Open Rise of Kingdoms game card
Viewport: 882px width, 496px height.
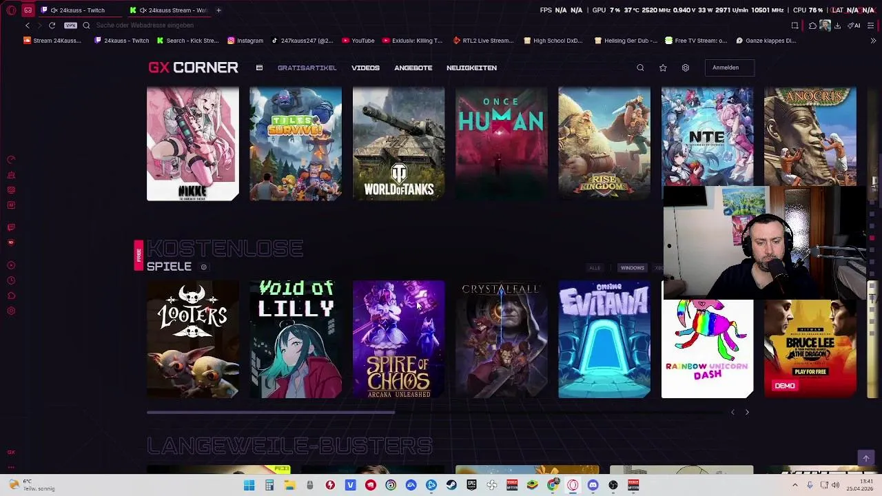(x=604, y=144)
